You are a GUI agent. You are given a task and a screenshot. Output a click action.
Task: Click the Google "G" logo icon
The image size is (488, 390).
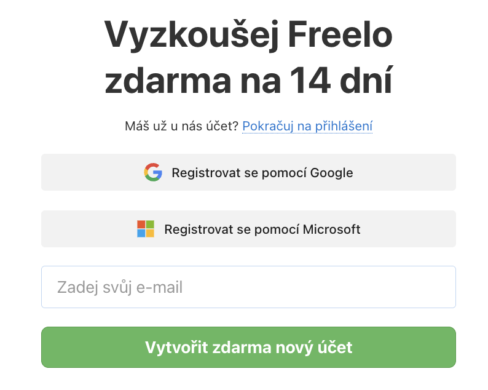tap(153, 172)
